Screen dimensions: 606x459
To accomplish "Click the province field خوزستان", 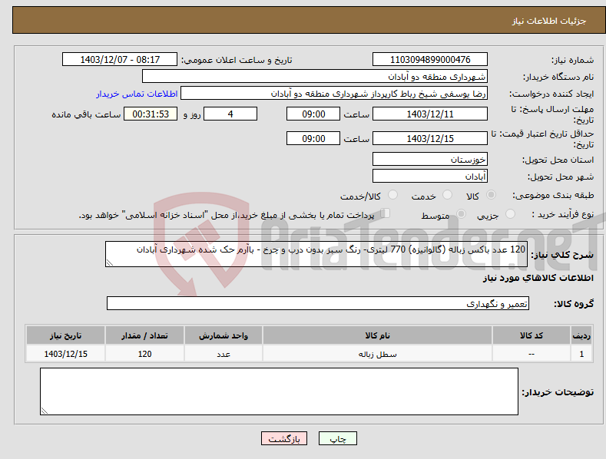I will click(x=430, y=159).
